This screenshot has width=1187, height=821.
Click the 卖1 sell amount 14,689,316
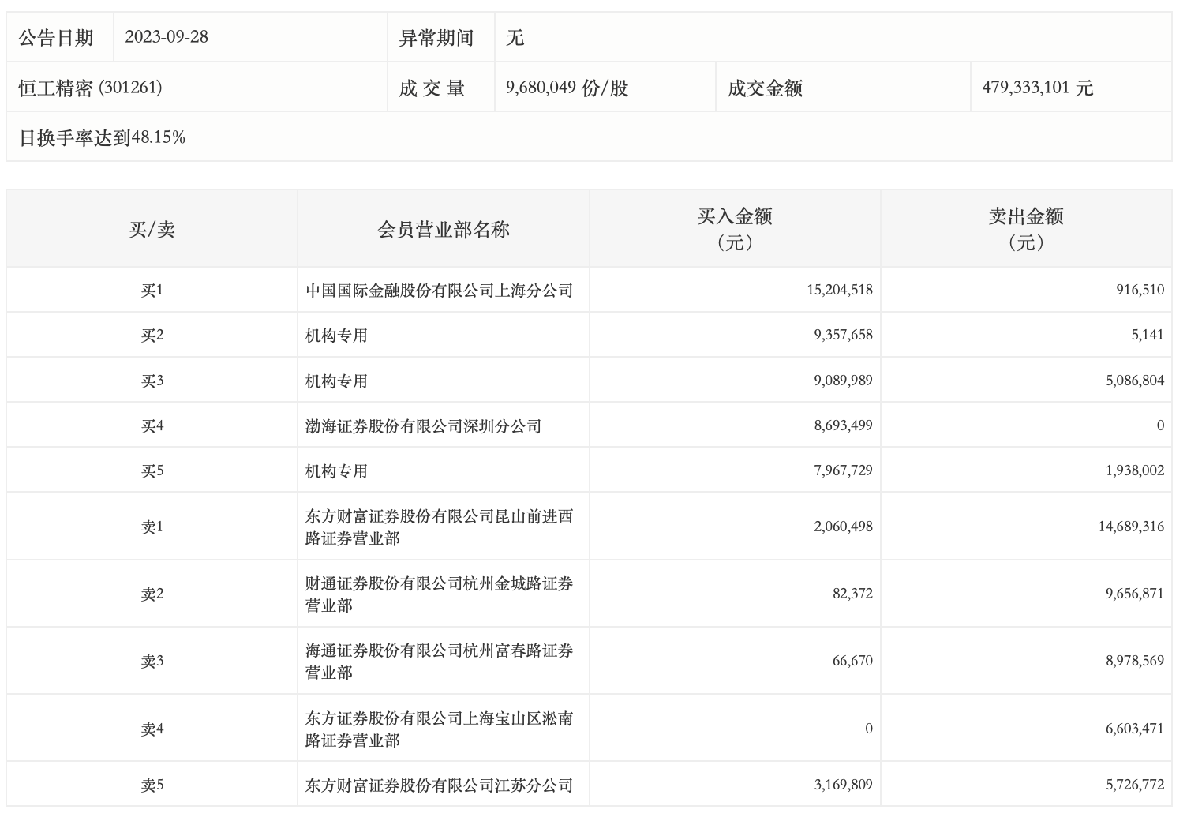(x=1130, y=527)
